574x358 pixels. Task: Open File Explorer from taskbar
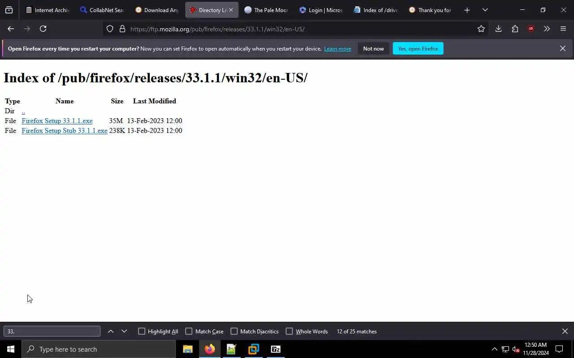point(187,349)
